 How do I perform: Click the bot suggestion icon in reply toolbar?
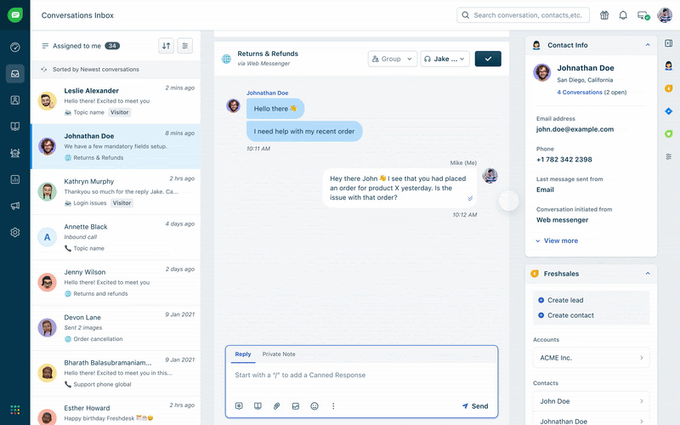point(239,406)
